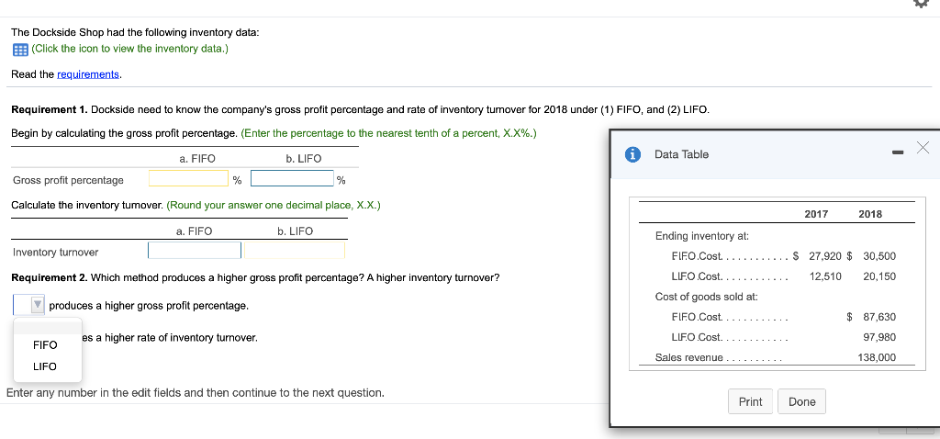
Task: Click 'Enter any number in the edit fields' hint
Action: pos(196,393)
